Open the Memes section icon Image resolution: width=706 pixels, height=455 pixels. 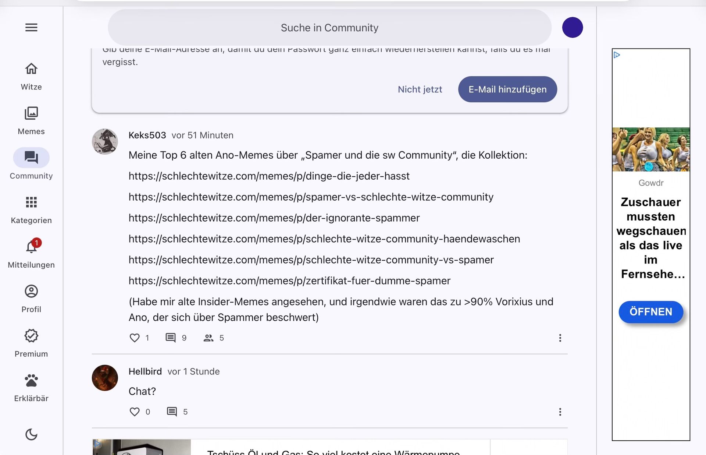click(x=31, y=113)
